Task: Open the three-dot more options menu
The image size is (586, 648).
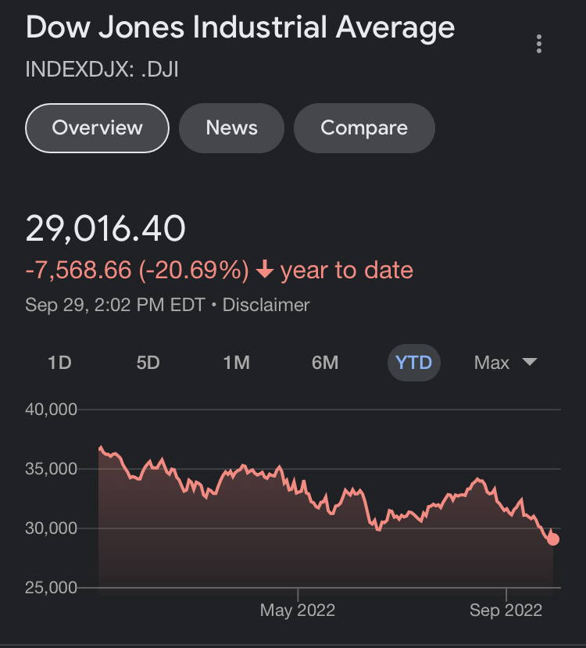Action: (x=539, y=44)
